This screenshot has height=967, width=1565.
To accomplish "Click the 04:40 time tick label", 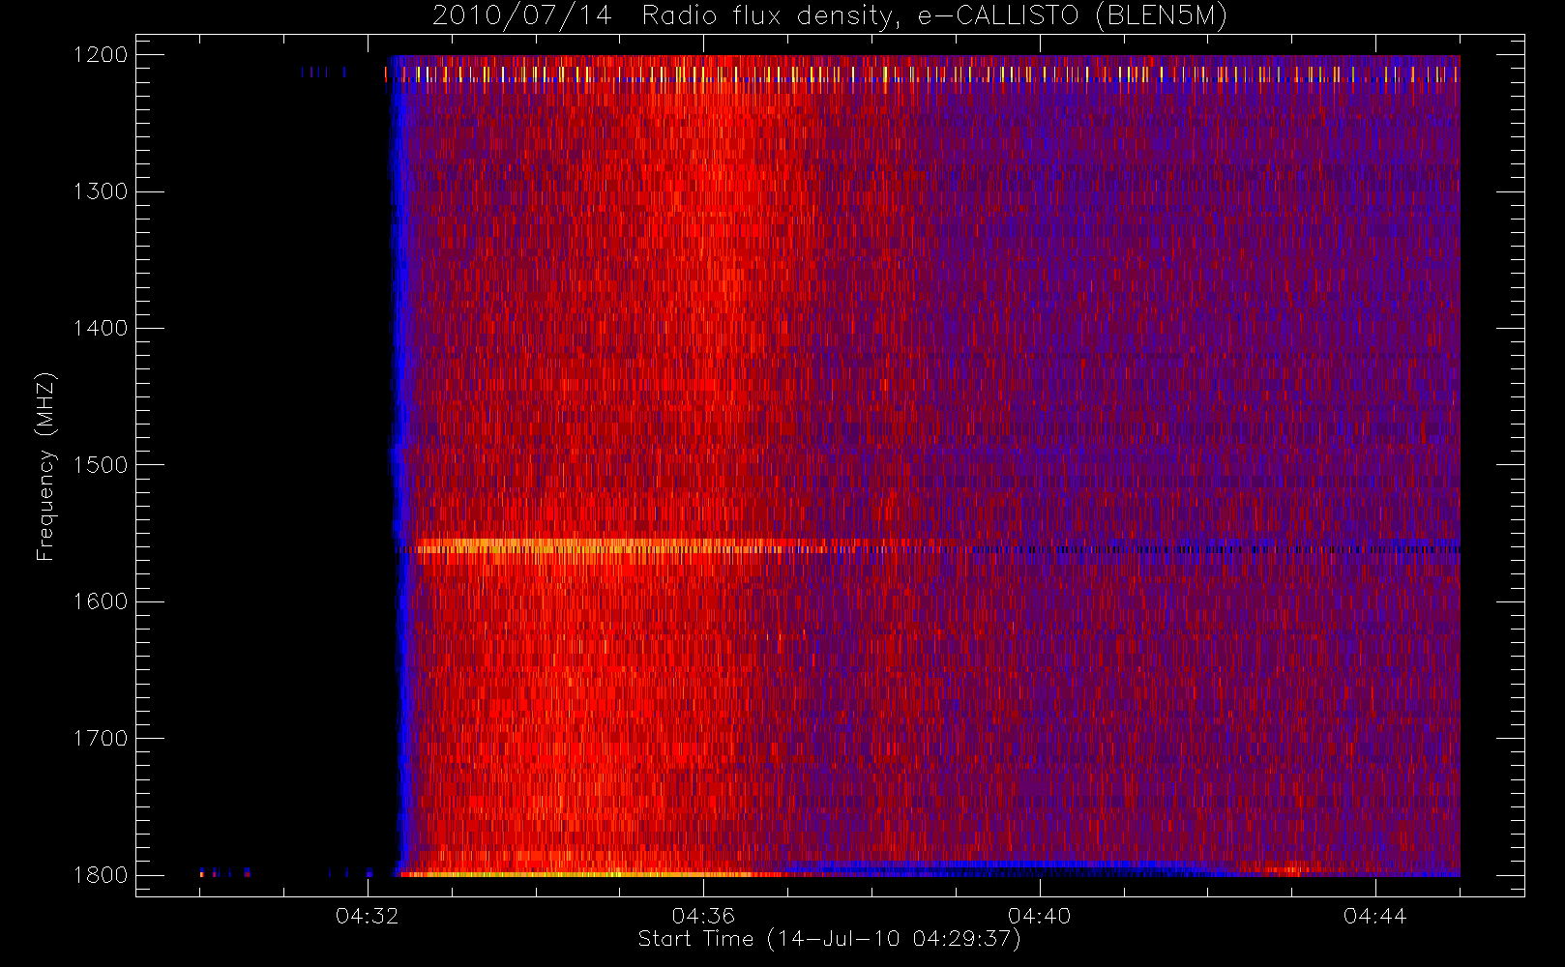I will pos(1039,916).
